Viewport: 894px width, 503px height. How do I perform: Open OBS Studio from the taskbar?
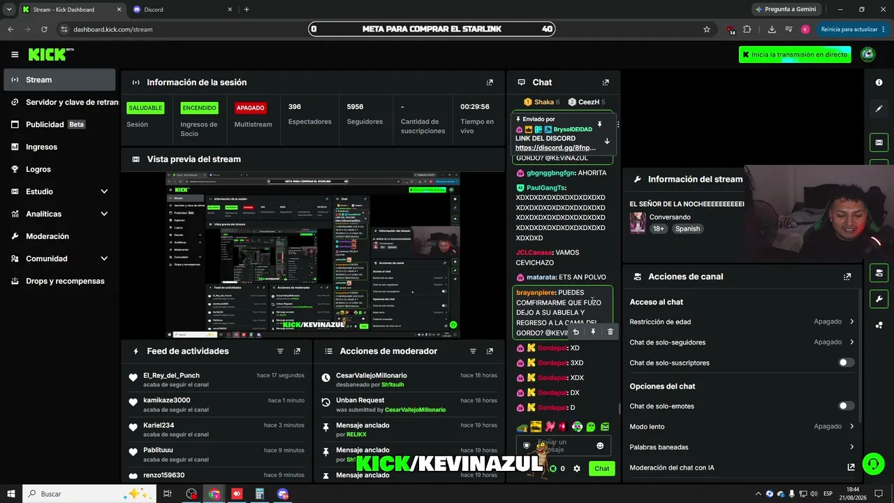pos(192,494)
